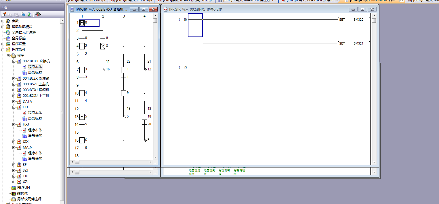
Task: Switch to the 读取 MAIN document tab
Action: [x=186, y=1]
